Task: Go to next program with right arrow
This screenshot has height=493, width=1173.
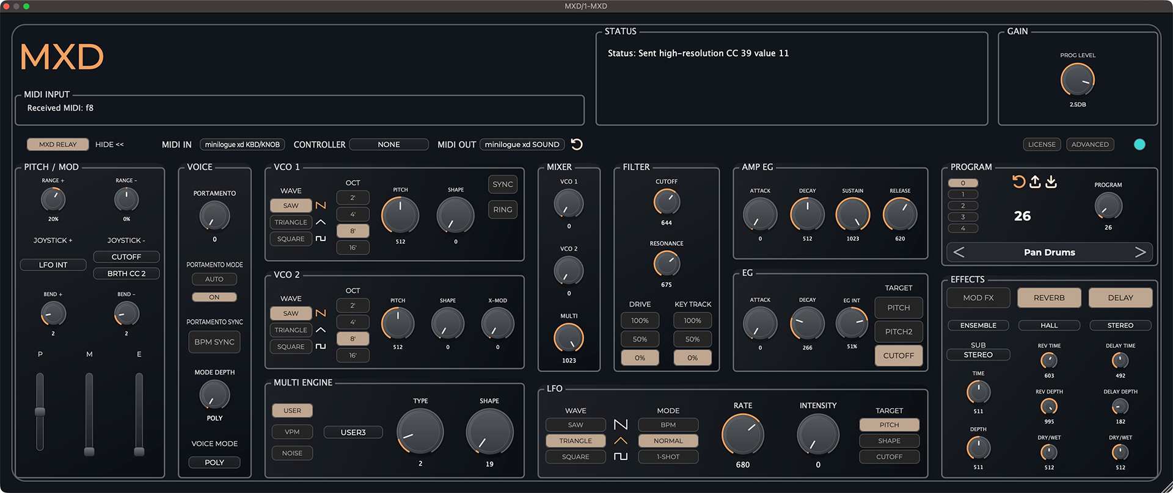Action: click(x=1140, y=253)
